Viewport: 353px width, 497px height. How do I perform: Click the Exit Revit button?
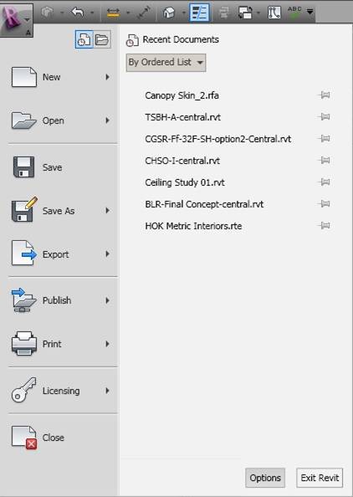[x=320, y=478]
